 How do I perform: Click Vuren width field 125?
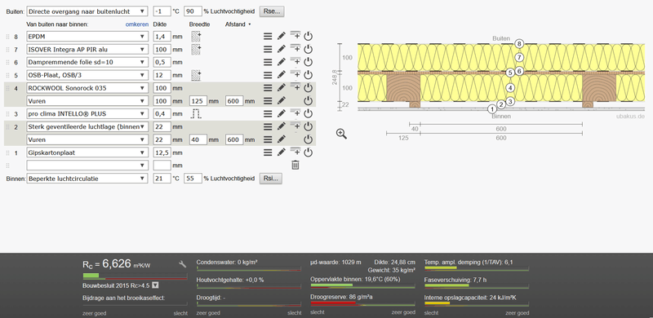pos(198,101)
